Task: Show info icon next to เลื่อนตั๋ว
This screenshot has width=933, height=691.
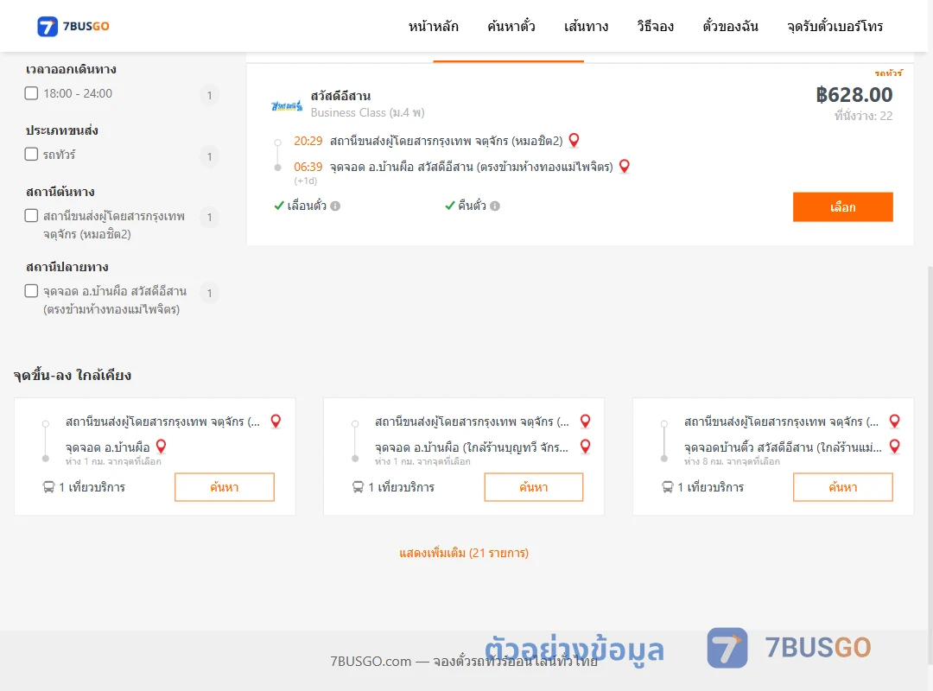Action: (x=335, y=206)
